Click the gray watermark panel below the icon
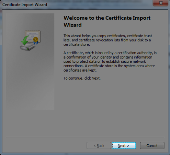Image resolution: width=170 pixels, height=155 pixels. 30,80
